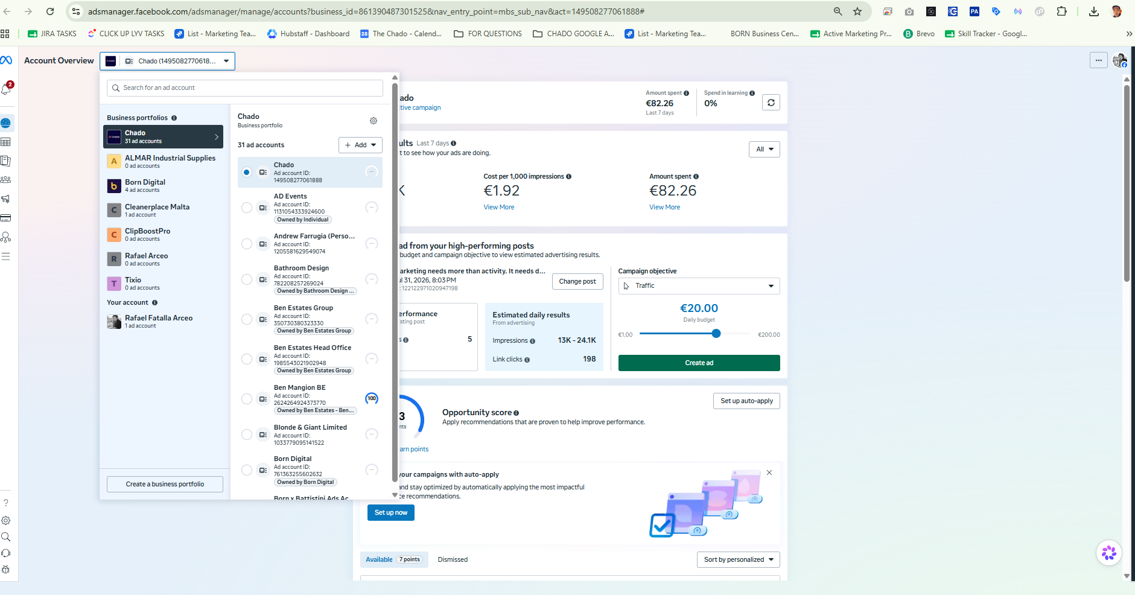Open the Ben Mangion BE opportunity score badge
The height and width of the screenshot is (595, 1135).
click(372, 398)
